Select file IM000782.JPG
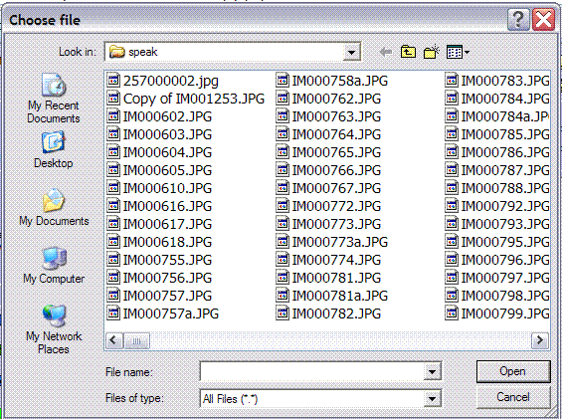 point(328,314)
